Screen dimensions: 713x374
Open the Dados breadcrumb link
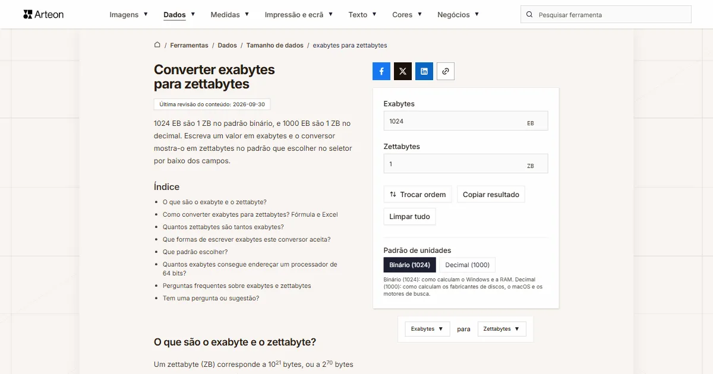[x=227, y=45]
